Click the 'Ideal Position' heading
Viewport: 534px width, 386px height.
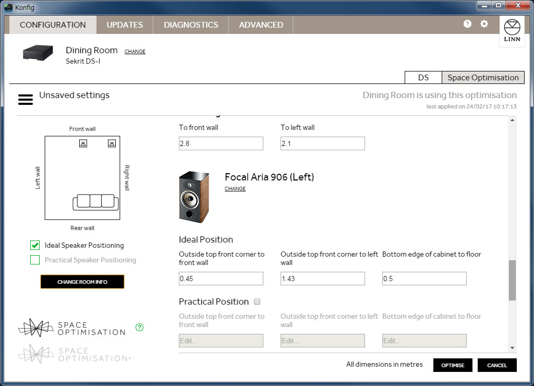click(x=206, y=239)
